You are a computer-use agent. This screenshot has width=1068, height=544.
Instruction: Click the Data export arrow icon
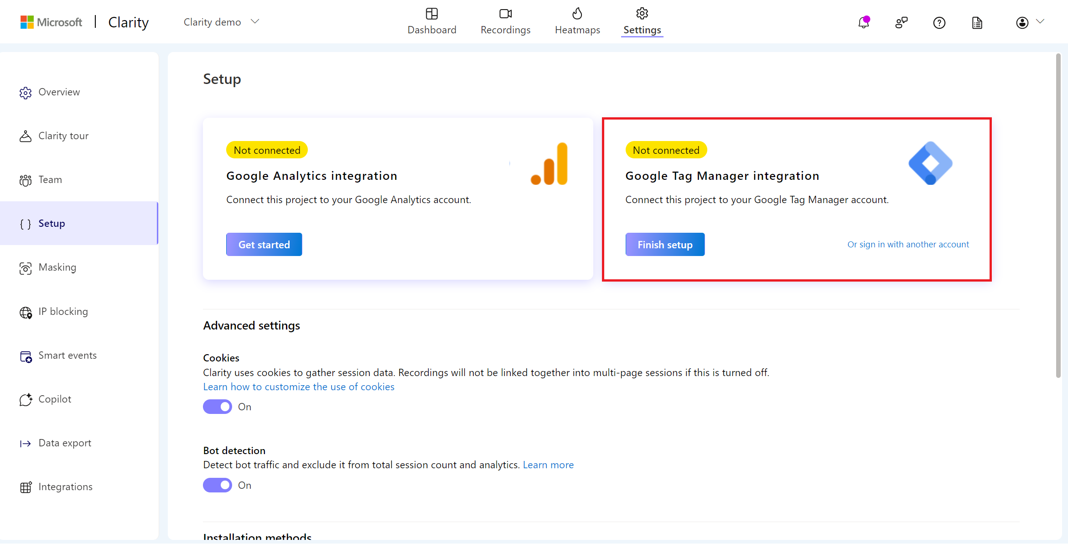coord(26,444)
